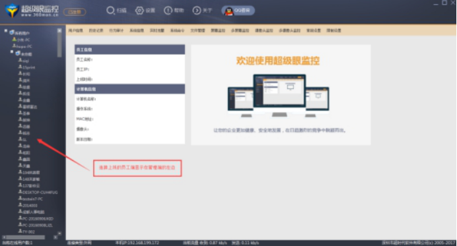The image size is (457, 246).
Task: Click tree vertical scrollbar up arrow
Action: tap(59, 30)
